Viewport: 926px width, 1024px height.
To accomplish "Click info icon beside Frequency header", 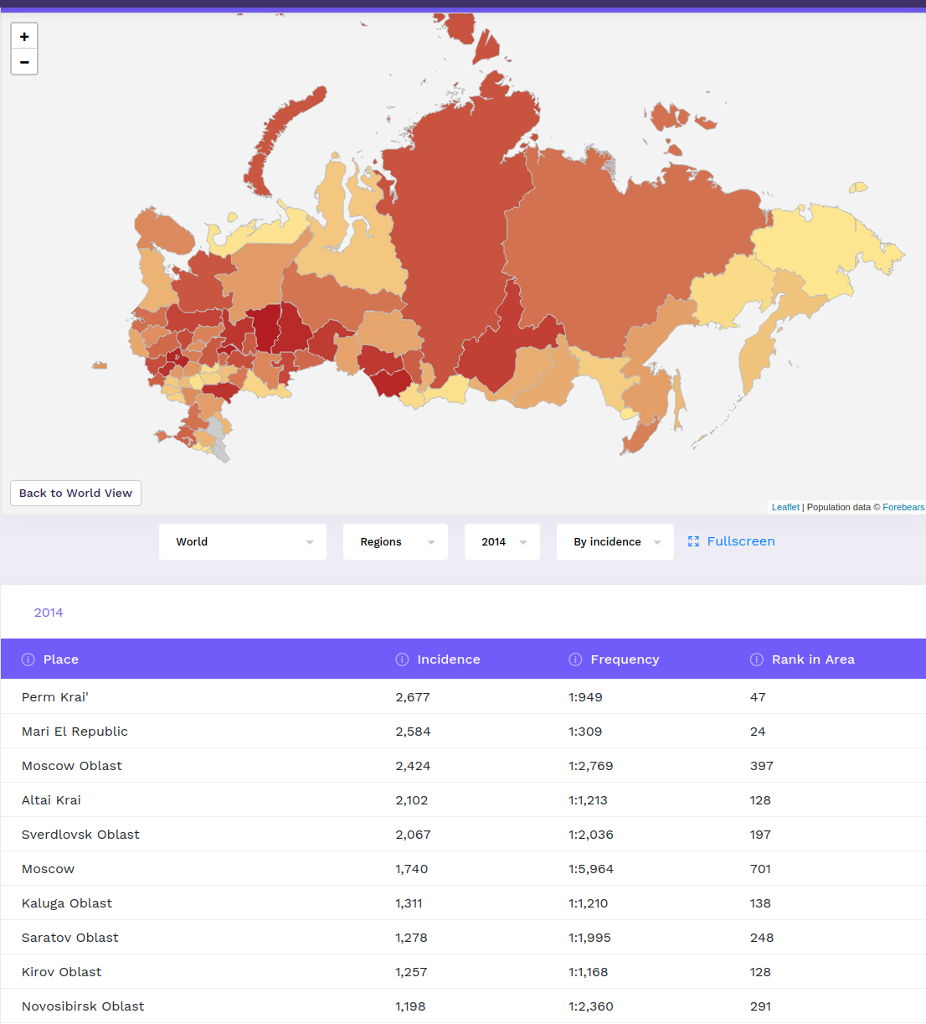I will (575, 659).
